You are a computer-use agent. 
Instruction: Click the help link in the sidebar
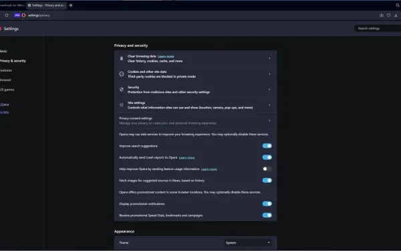tap(5, 112)
